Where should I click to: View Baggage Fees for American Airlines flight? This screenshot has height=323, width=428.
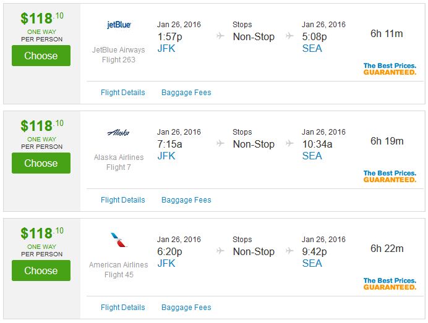coord(186,308)
